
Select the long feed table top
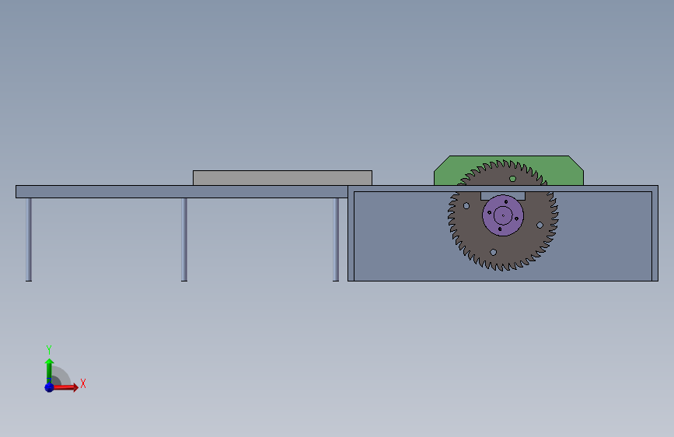pos(181,192)
